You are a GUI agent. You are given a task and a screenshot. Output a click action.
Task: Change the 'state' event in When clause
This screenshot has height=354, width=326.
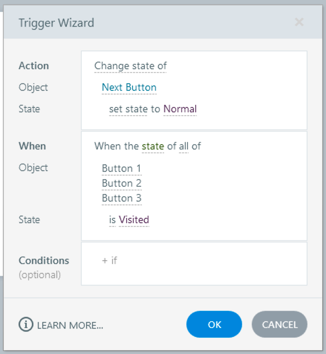click(x=153, y=146)
